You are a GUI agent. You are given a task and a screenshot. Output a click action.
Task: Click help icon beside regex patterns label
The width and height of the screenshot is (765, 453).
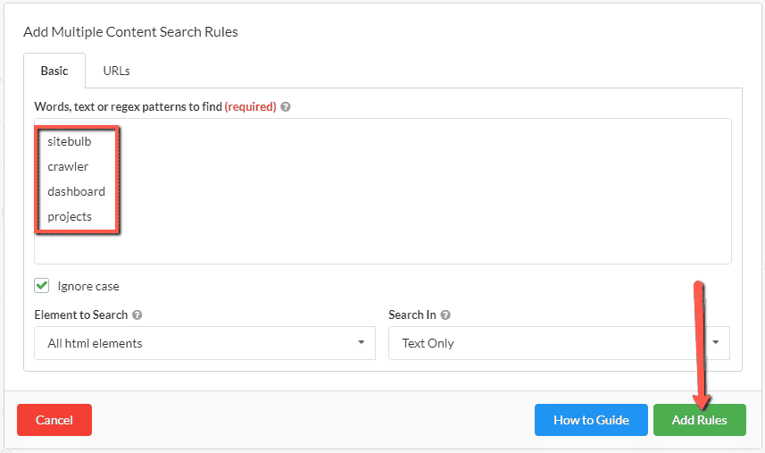click(x=286, y=106)
